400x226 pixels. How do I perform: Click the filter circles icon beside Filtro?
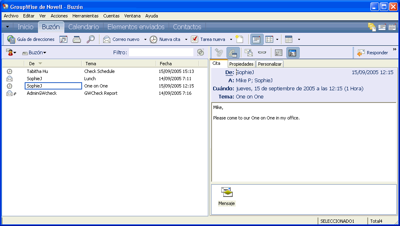tap(201, 52)
